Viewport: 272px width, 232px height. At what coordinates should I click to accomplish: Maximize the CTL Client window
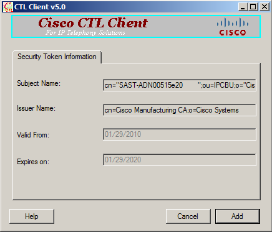tap(253, 7)
